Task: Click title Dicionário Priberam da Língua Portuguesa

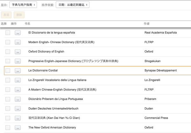Action: pyautogui.click(x=55, y=99)
